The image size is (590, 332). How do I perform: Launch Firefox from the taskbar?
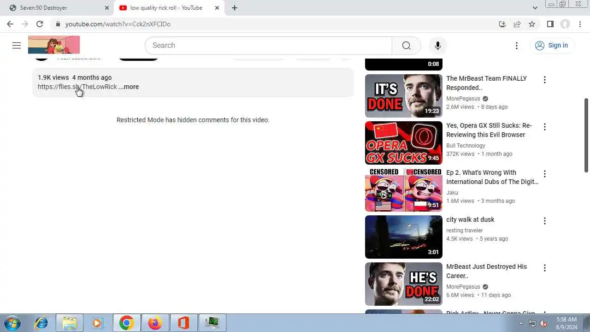(x=154, y=323)
